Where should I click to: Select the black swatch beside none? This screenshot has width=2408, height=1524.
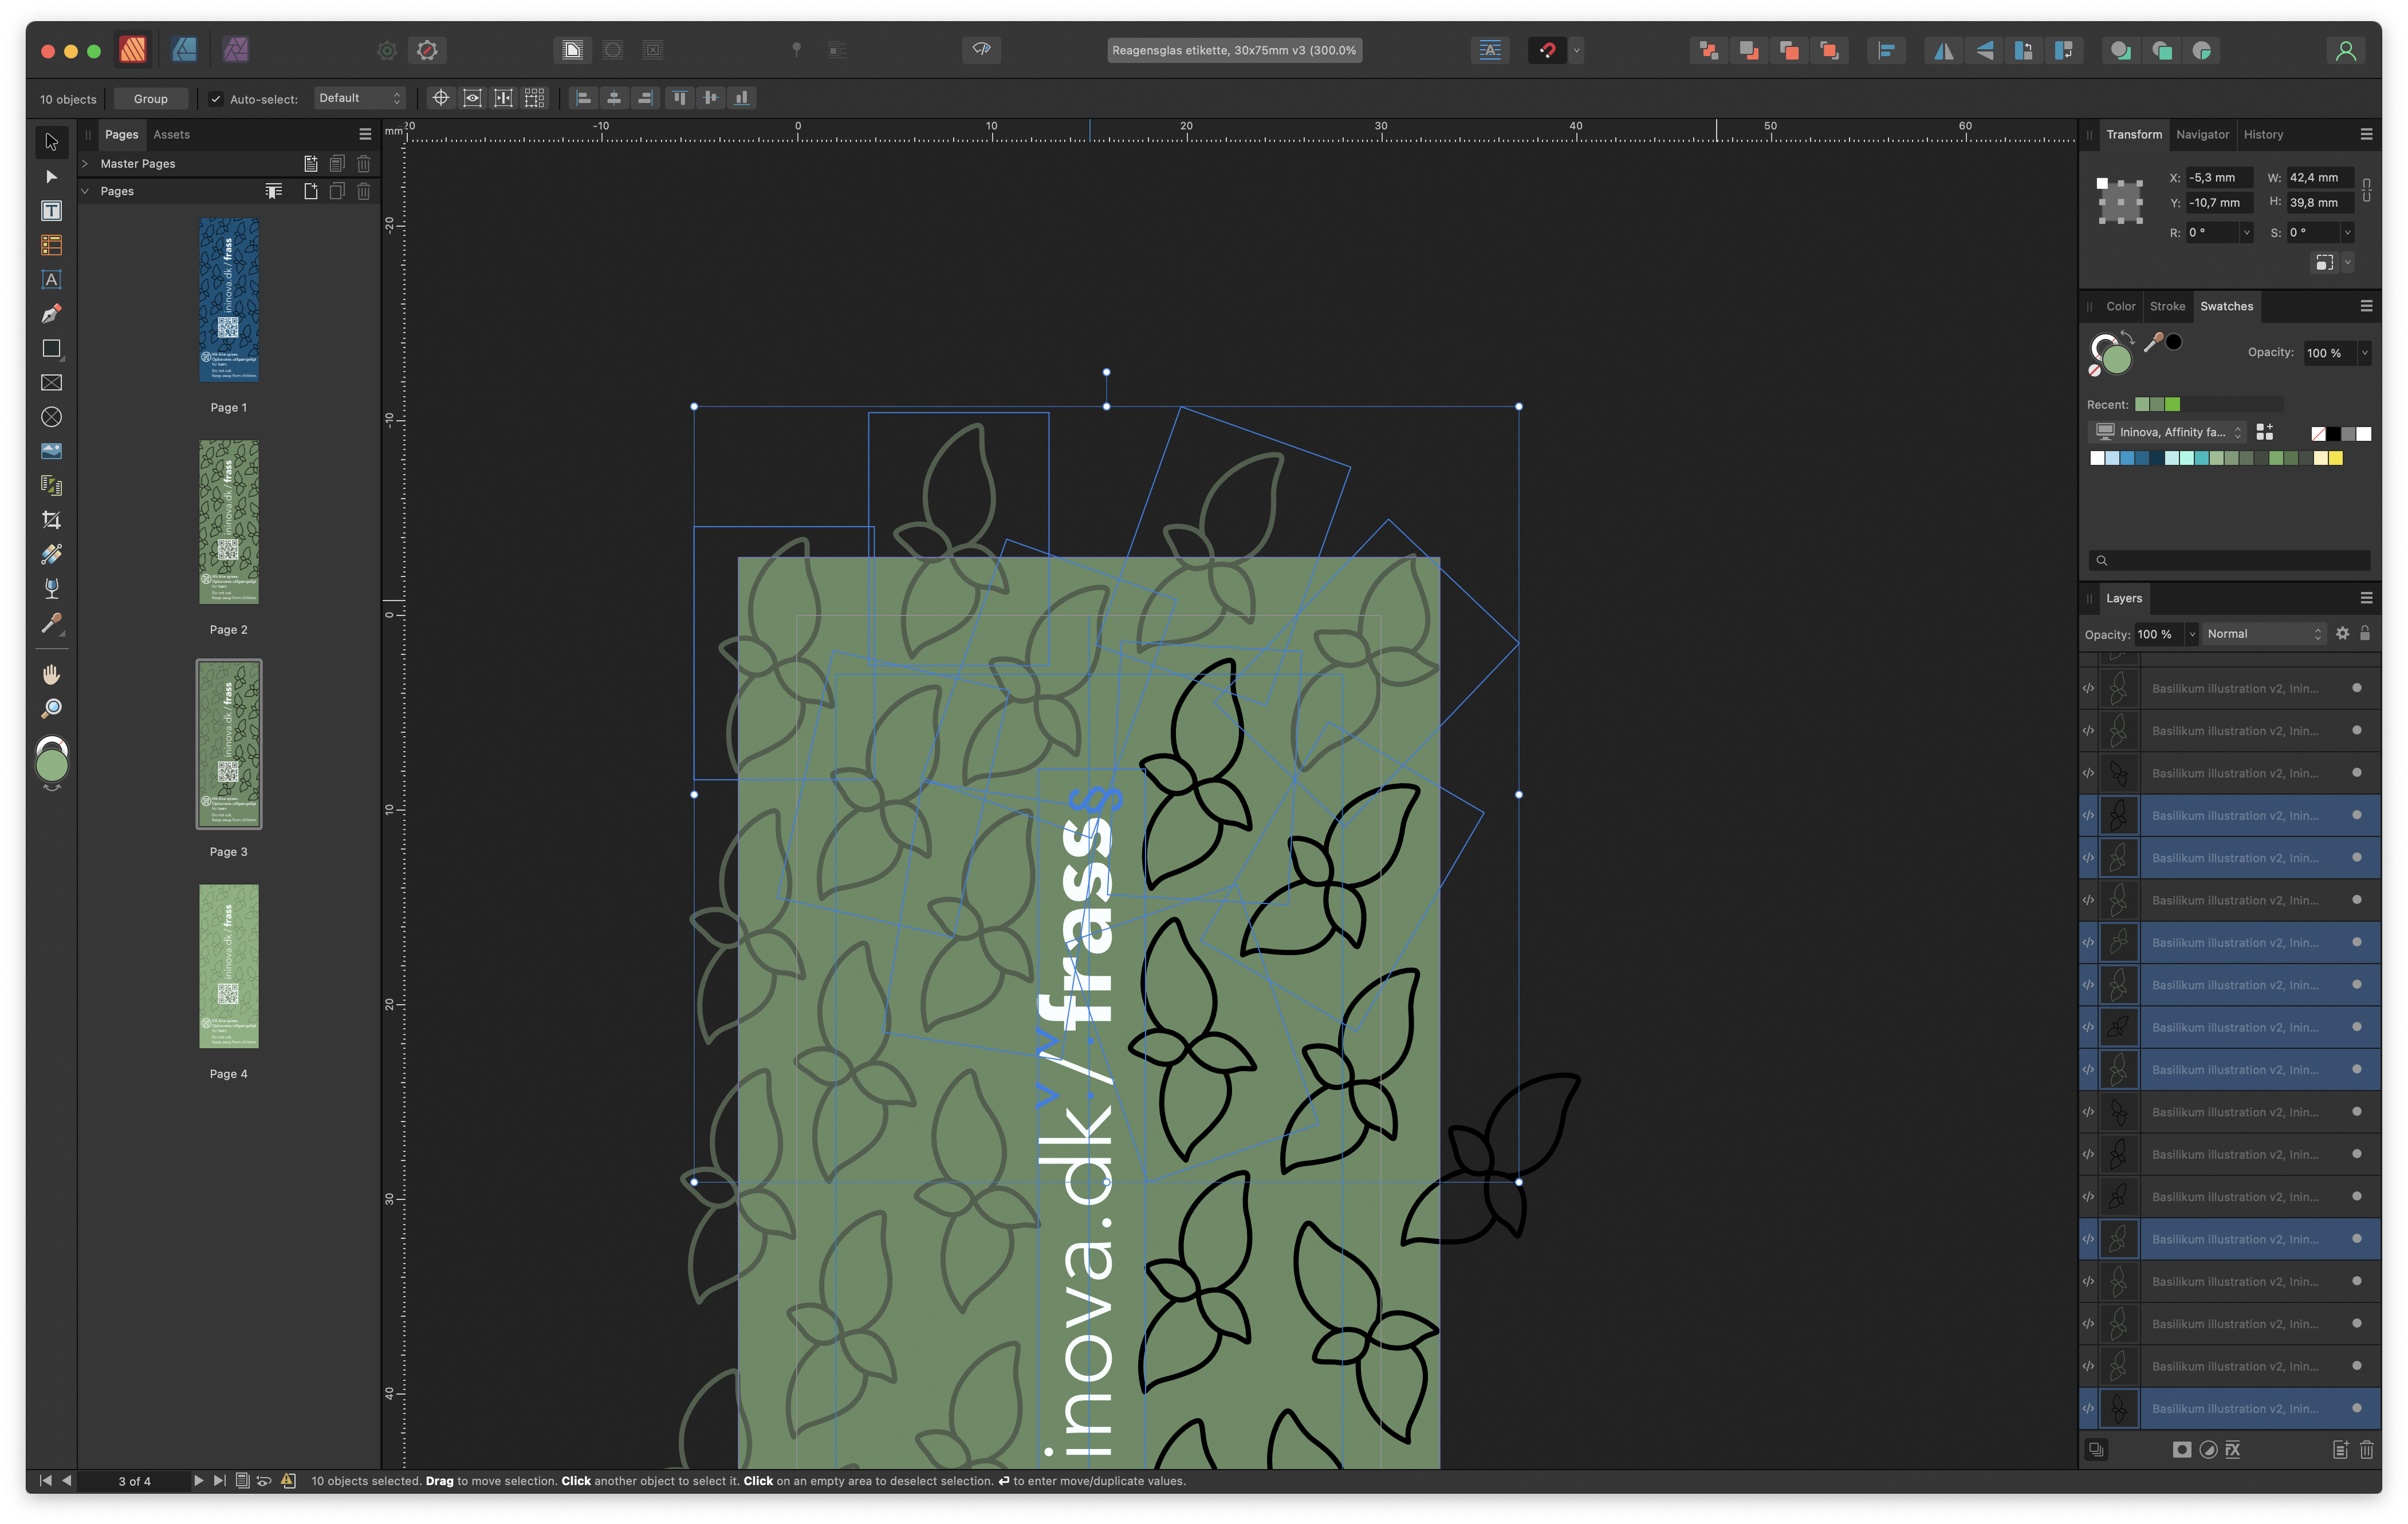(x=2333, y=433)
